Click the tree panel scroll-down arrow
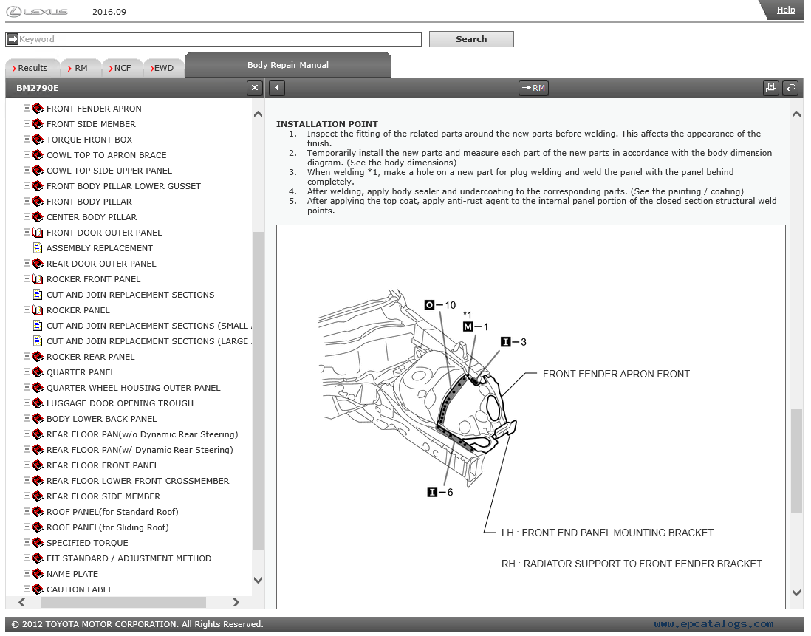This screenshot has height=636, width=811. coord(258,580)
